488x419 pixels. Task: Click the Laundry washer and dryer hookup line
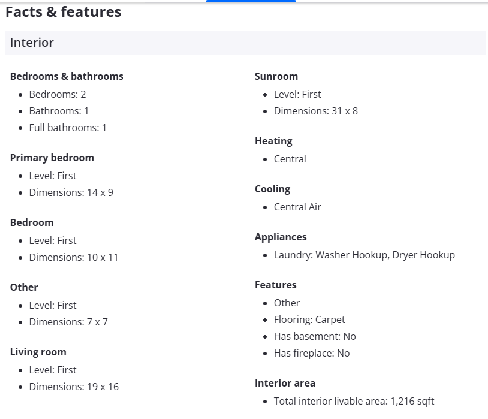point(365,255)
